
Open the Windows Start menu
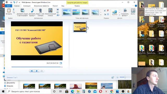pyautogui.click(x=3, y=91)
